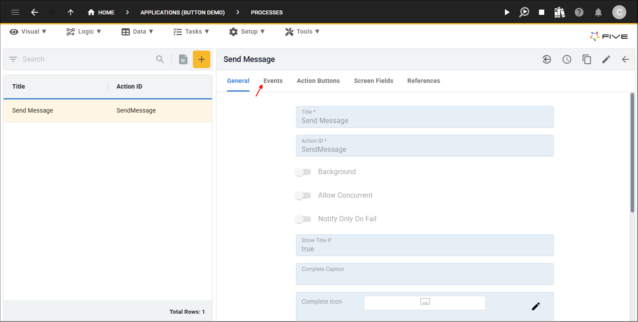
Task: Open the Logic menu
Action: [84, 31]
